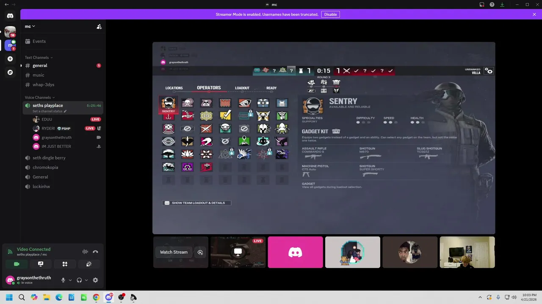Join seth dingle berry voice channel

tap(64, 158)
